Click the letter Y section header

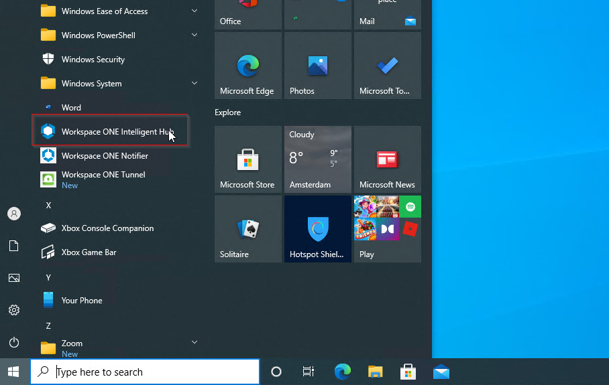pos(48,277)
